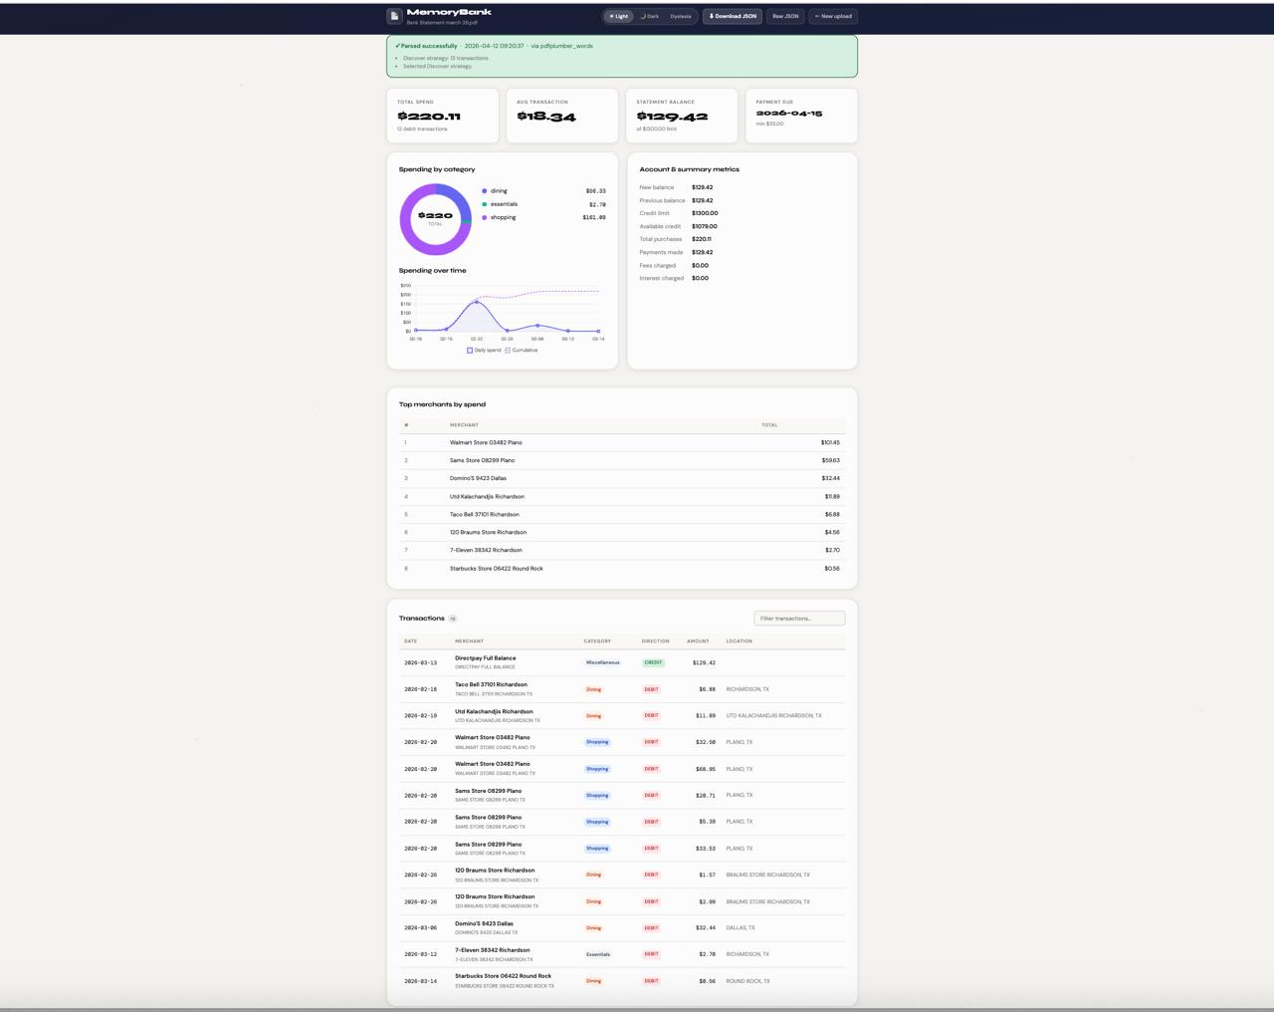Click the DEBIT badge on Utd Kalachandjis transaction
Screen dimensions: 1274x1012
[x=651, y=715]
